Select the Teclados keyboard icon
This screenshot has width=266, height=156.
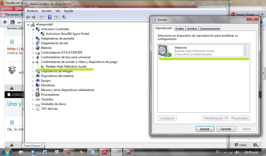click(x=37, y=99)
